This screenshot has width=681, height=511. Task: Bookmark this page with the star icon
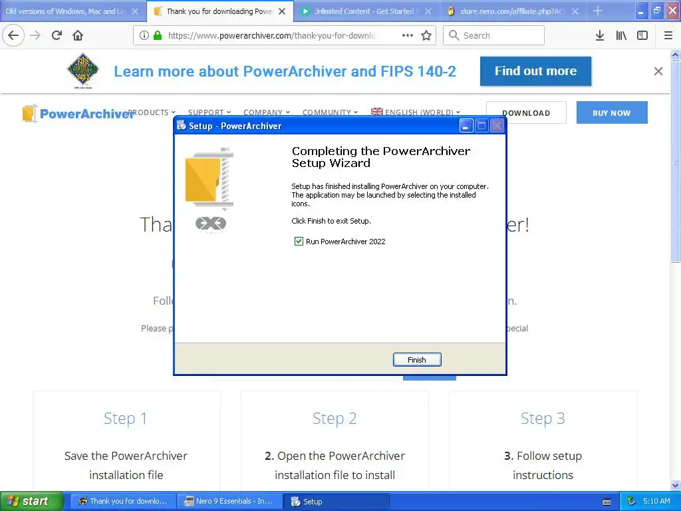pyautogui.click(x=426, y=35)
